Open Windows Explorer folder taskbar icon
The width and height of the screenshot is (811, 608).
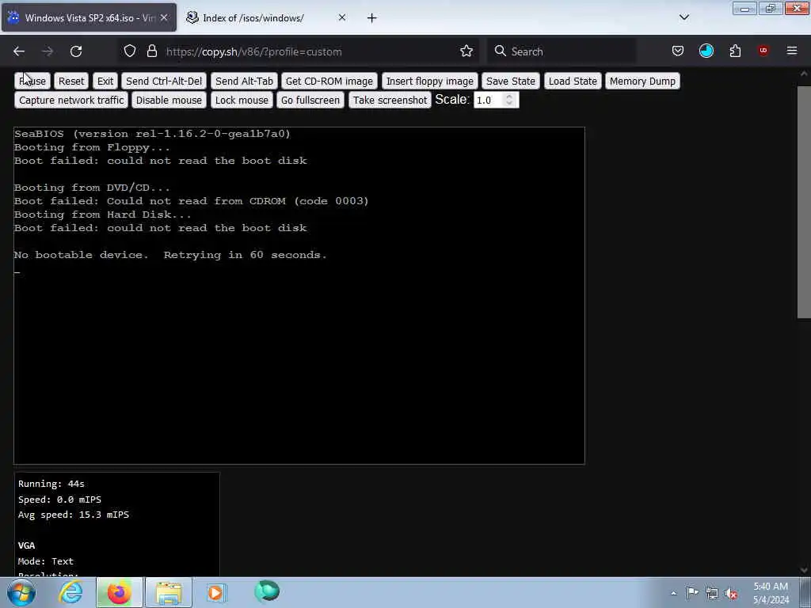(x=169, y=592)
